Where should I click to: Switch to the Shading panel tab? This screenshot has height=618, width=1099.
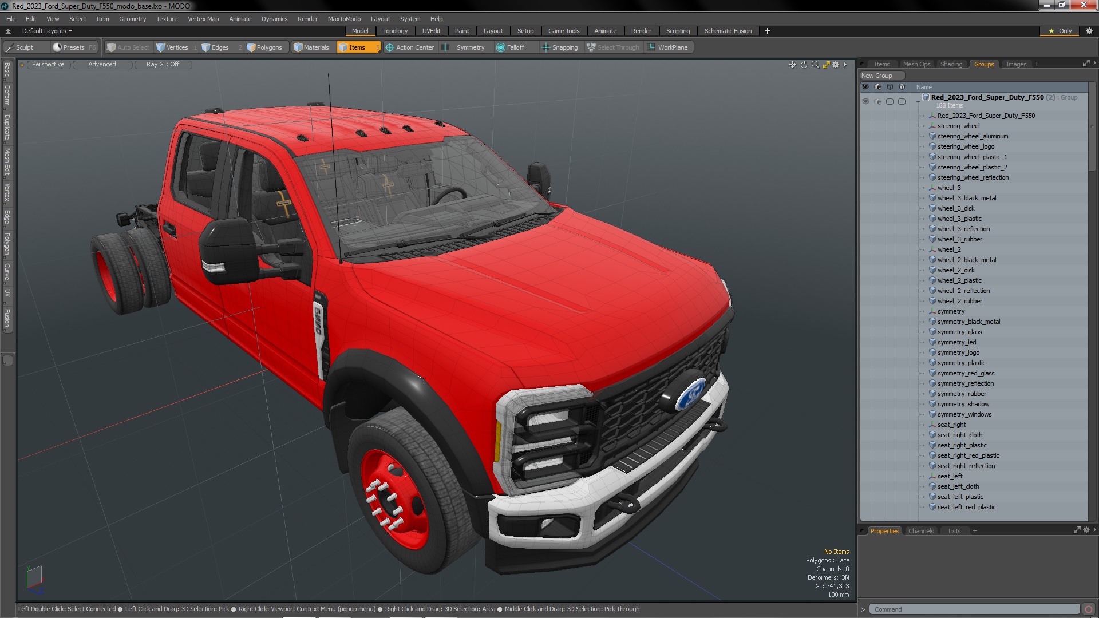tap(951, 64)
